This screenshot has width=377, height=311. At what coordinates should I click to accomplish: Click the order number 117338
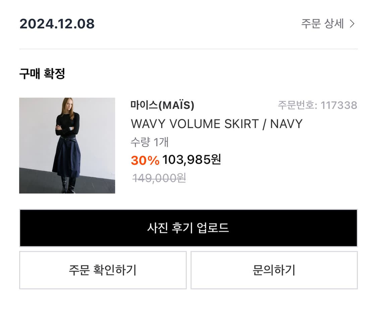pos(339,105)
